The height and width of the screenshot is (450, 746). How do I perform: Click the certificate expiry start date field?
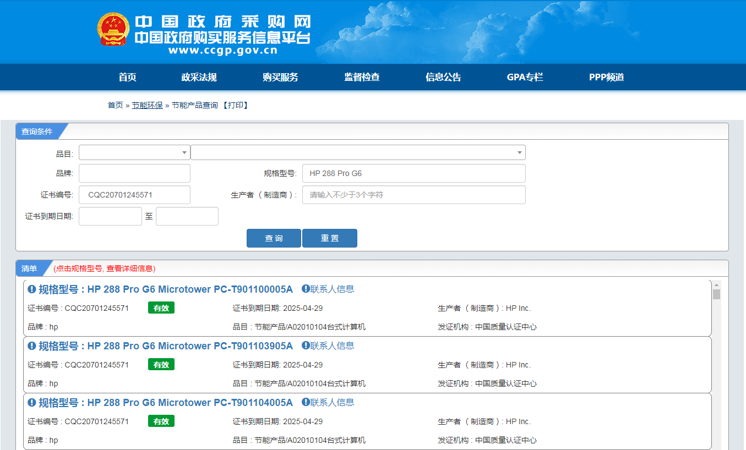click(110, 216)
